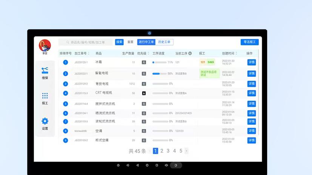This screenshot has height=175, width=312.
Task: Select page 5 in pagination
Action: [181, 151]
